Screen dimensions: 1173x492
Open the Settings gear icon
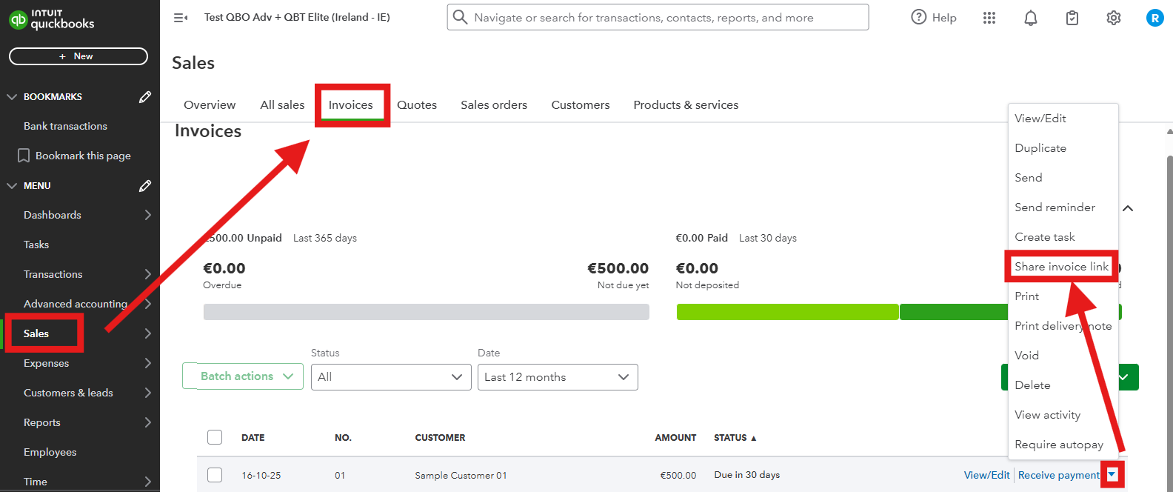click(1114, 18)
